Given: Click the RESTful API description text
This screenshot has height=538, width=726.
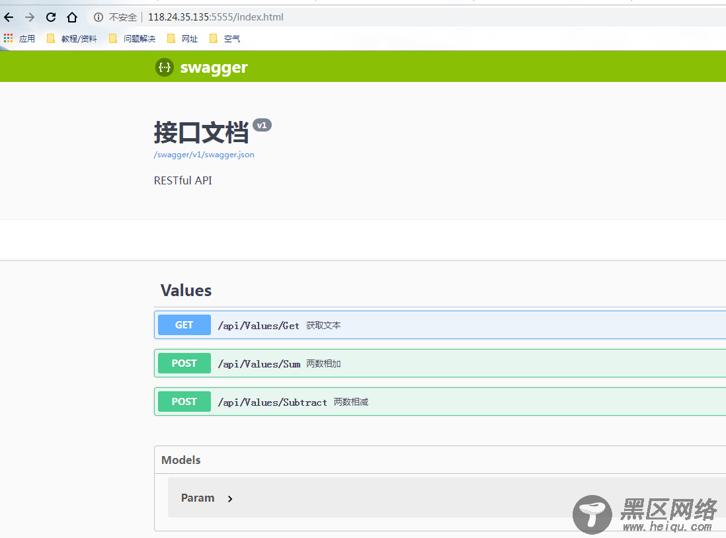Looking at the screenshot, I should (183, 180).
